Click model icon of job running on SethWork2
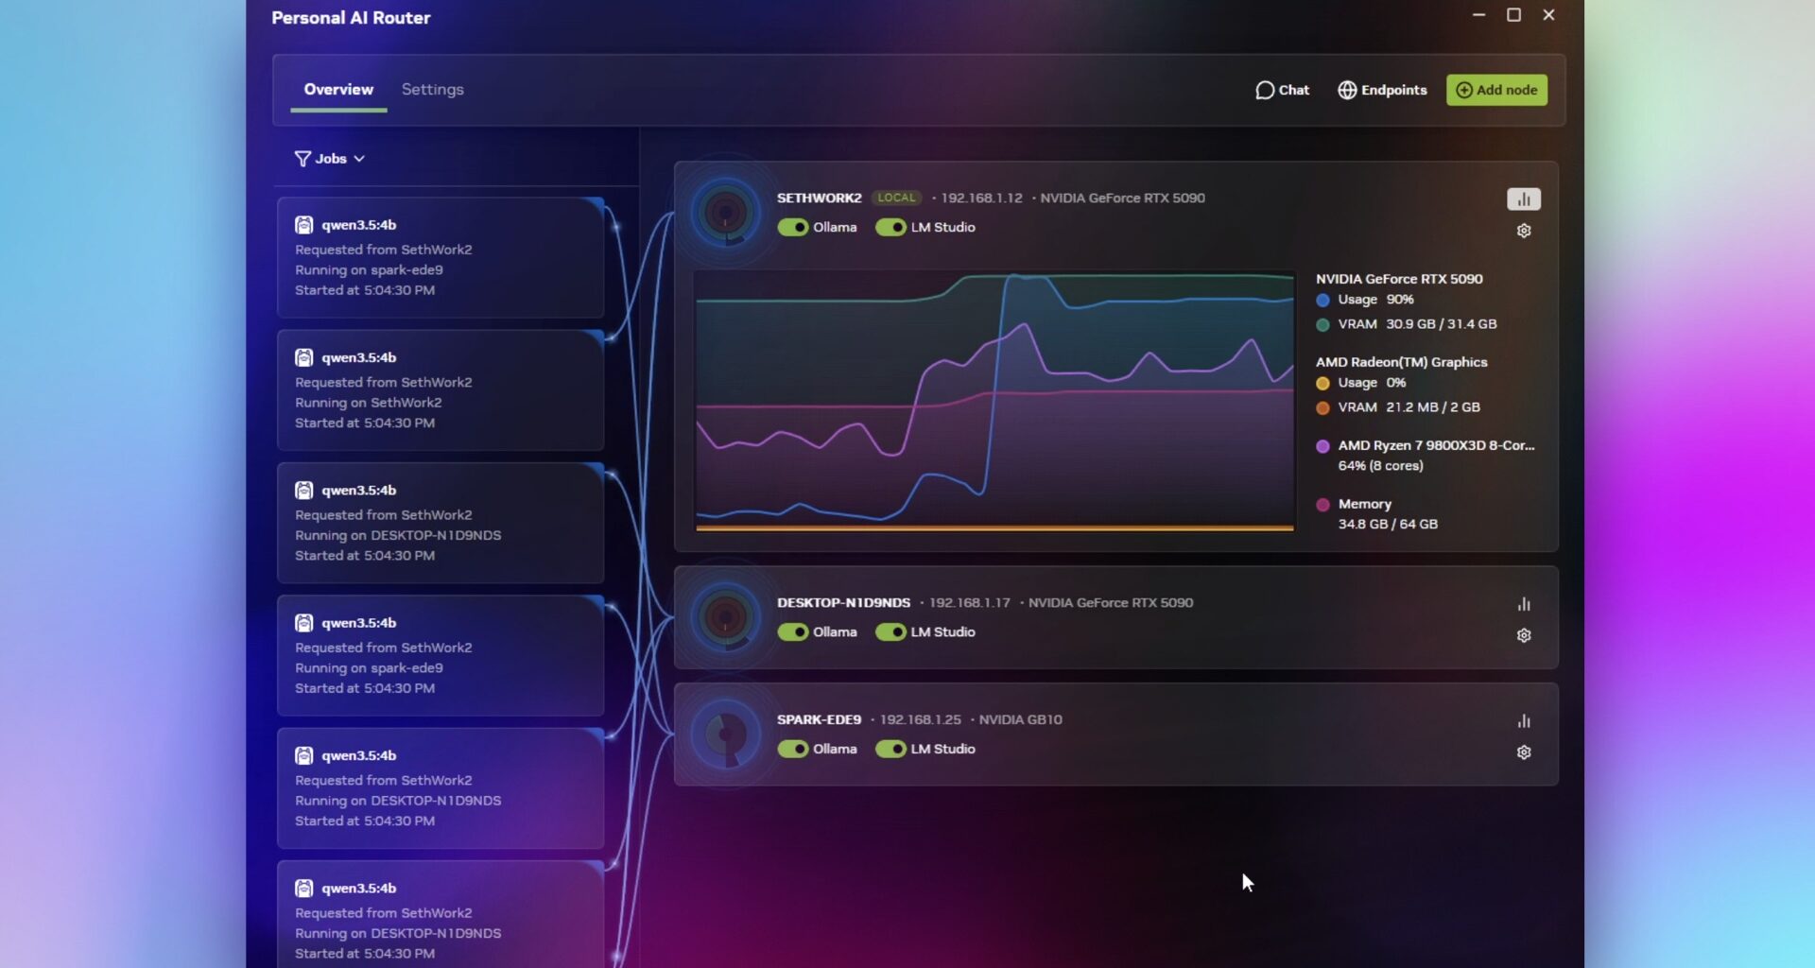1815x968 pixels. point(303,357)
